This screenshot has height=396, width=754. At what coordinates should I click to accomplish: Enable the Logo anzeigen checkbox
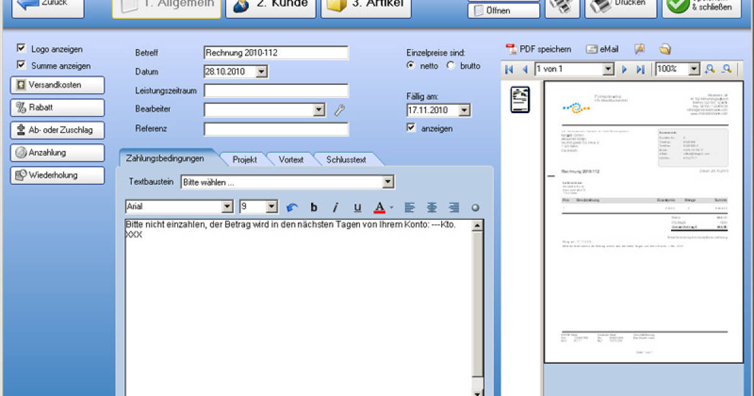tap(22, 49)
